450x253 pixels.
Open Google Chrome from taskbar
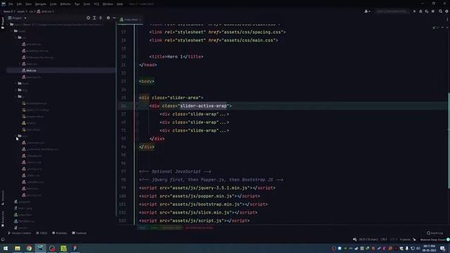pos(29,248)
